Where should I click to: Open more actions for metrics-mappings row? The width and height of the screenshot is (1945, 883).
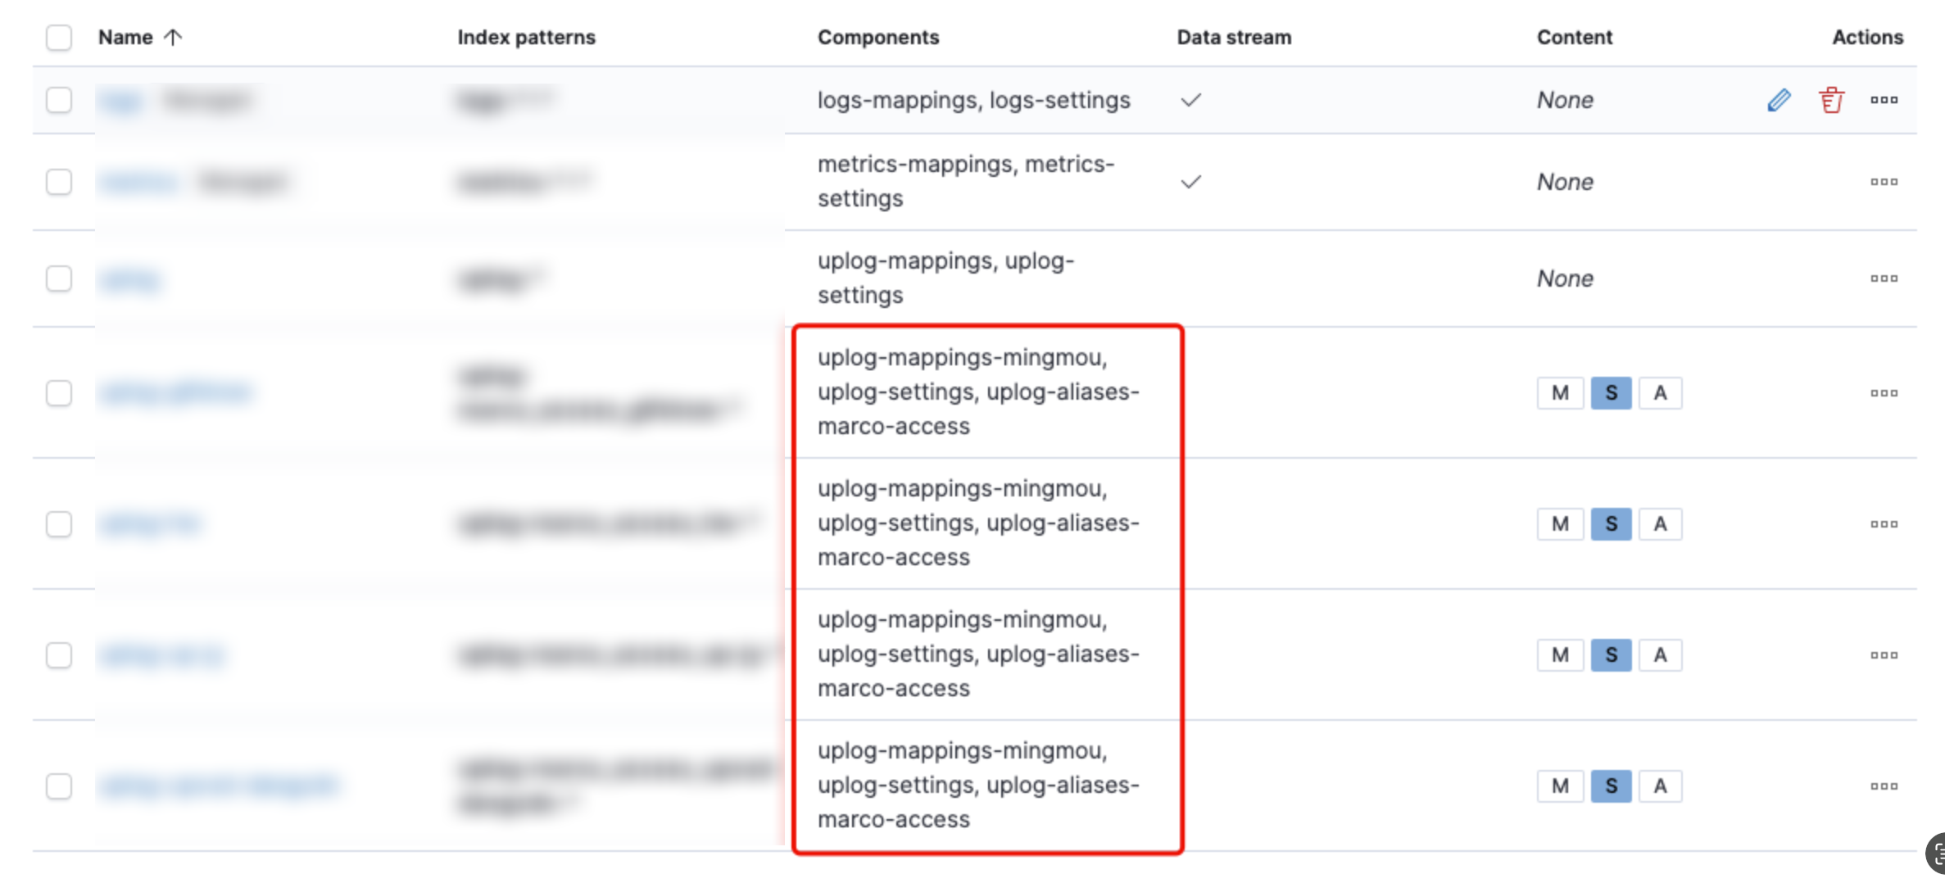point(1884,182)
